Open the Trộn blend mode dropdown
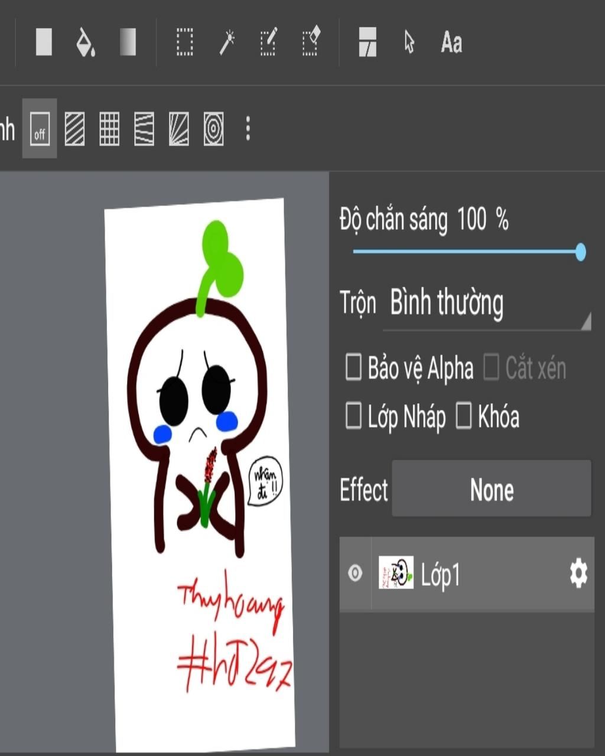 point(487,304)
